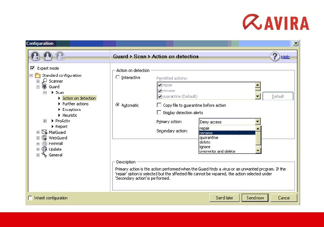Expand the ProActiv tree node

(x=45, y=121)
